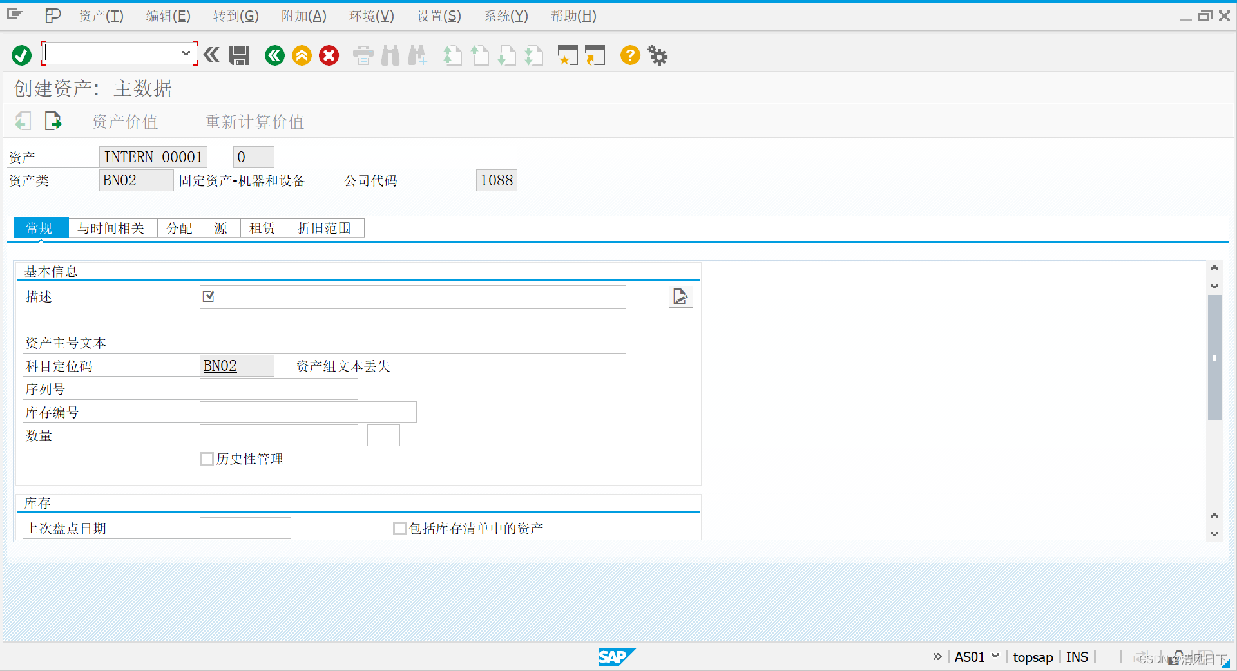The height and width of the screenshot is (671, 1237).
Task: Open the command field dropdown
Action: 186,53
